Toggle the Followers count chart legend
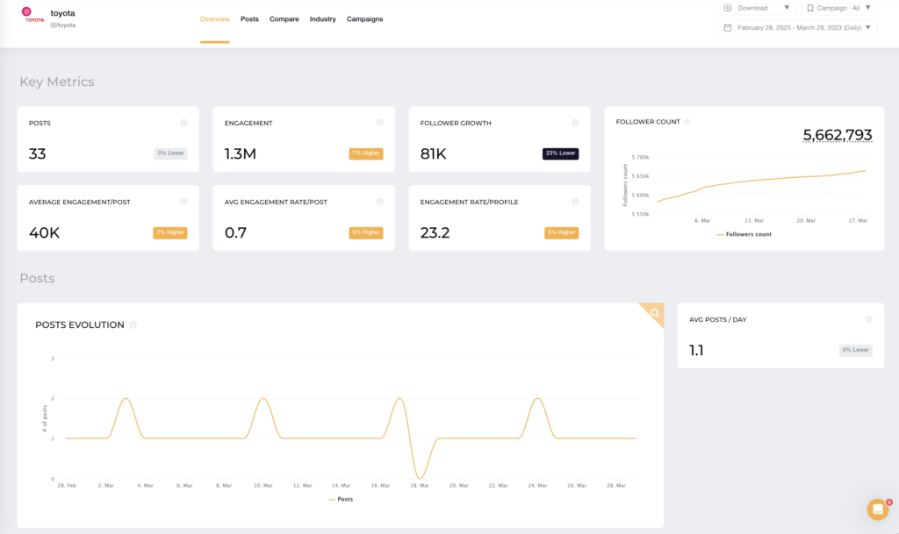Image resolution: width=899 pixels, height=534 pixels. pyautogui.click(x=745, y=234)
